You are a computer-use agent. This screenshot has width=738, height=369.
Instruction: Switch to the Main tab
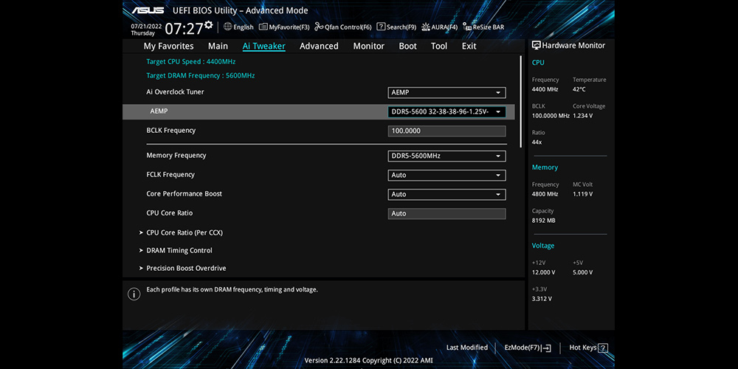[x=218, y=46]
